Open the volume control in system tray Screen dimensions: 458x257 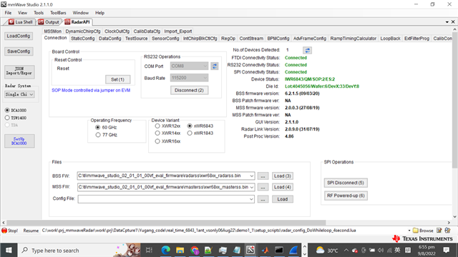(380, 251)
